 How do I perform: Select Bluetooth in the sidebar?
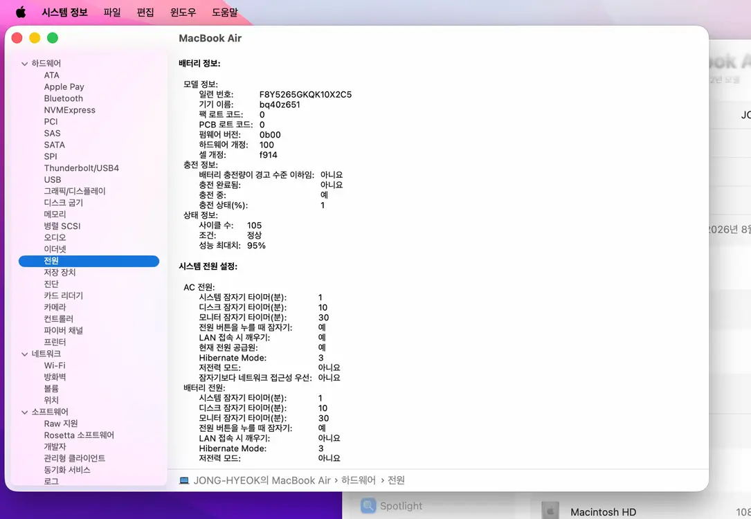(64, 98)
